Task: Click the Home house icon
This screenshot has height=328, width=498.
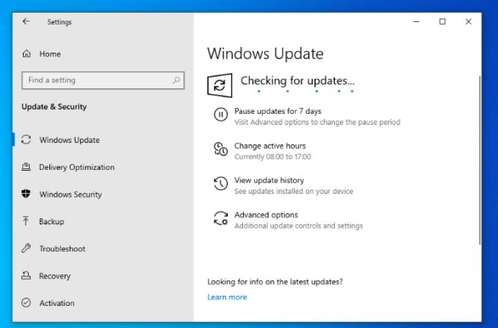Action: [x=26, y=54]
